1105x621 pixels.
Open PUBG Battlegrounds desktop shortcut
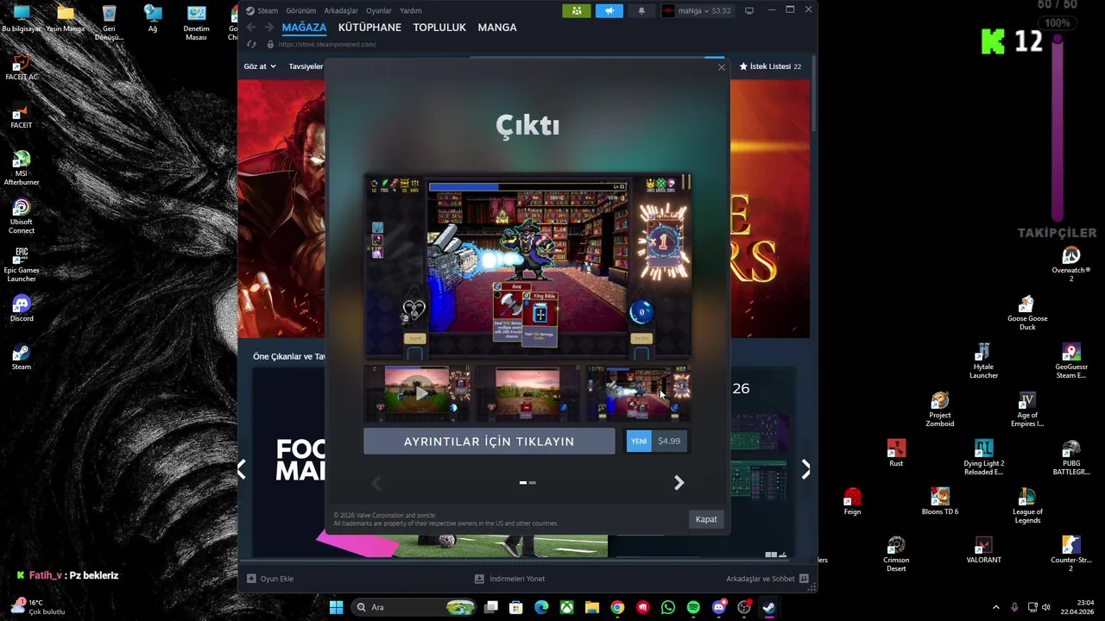[x=1070, y=457]
